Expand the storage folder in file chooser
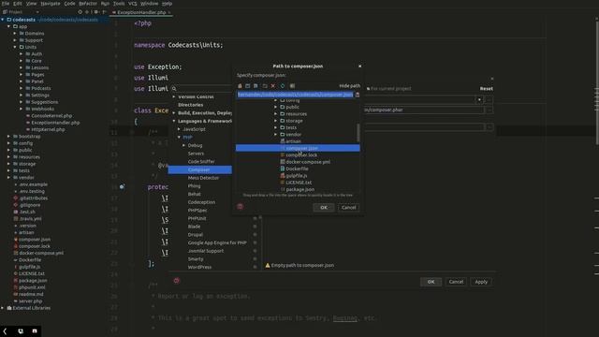Viewport: 599px width, 337px height. [275, 121]
